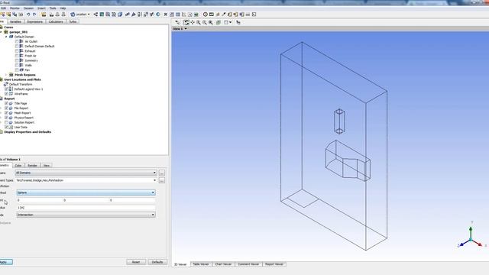Open the Color tab in details panel

18,166
